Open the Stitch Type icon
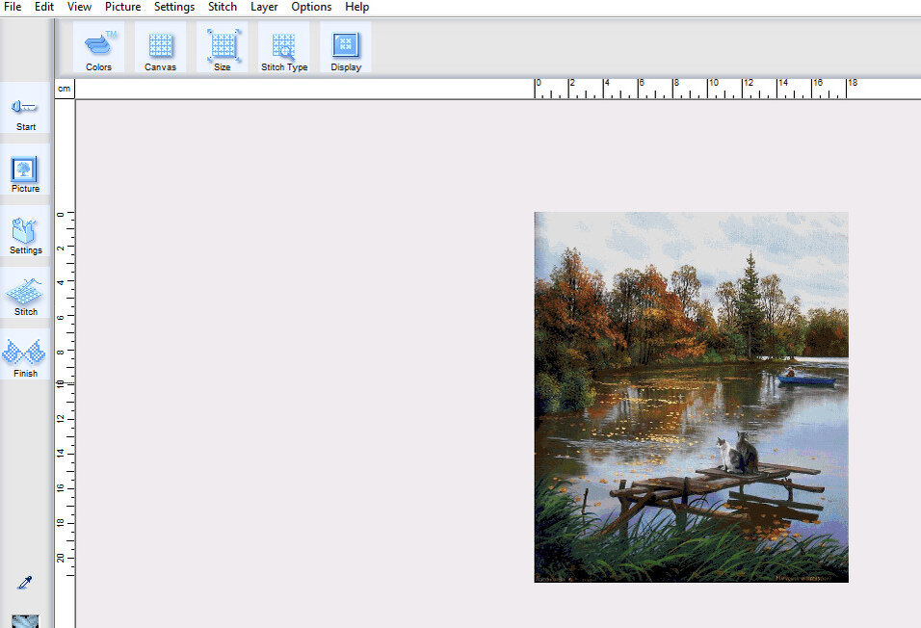The height and width of the screenshot is (628, 921). coord(284,47)
